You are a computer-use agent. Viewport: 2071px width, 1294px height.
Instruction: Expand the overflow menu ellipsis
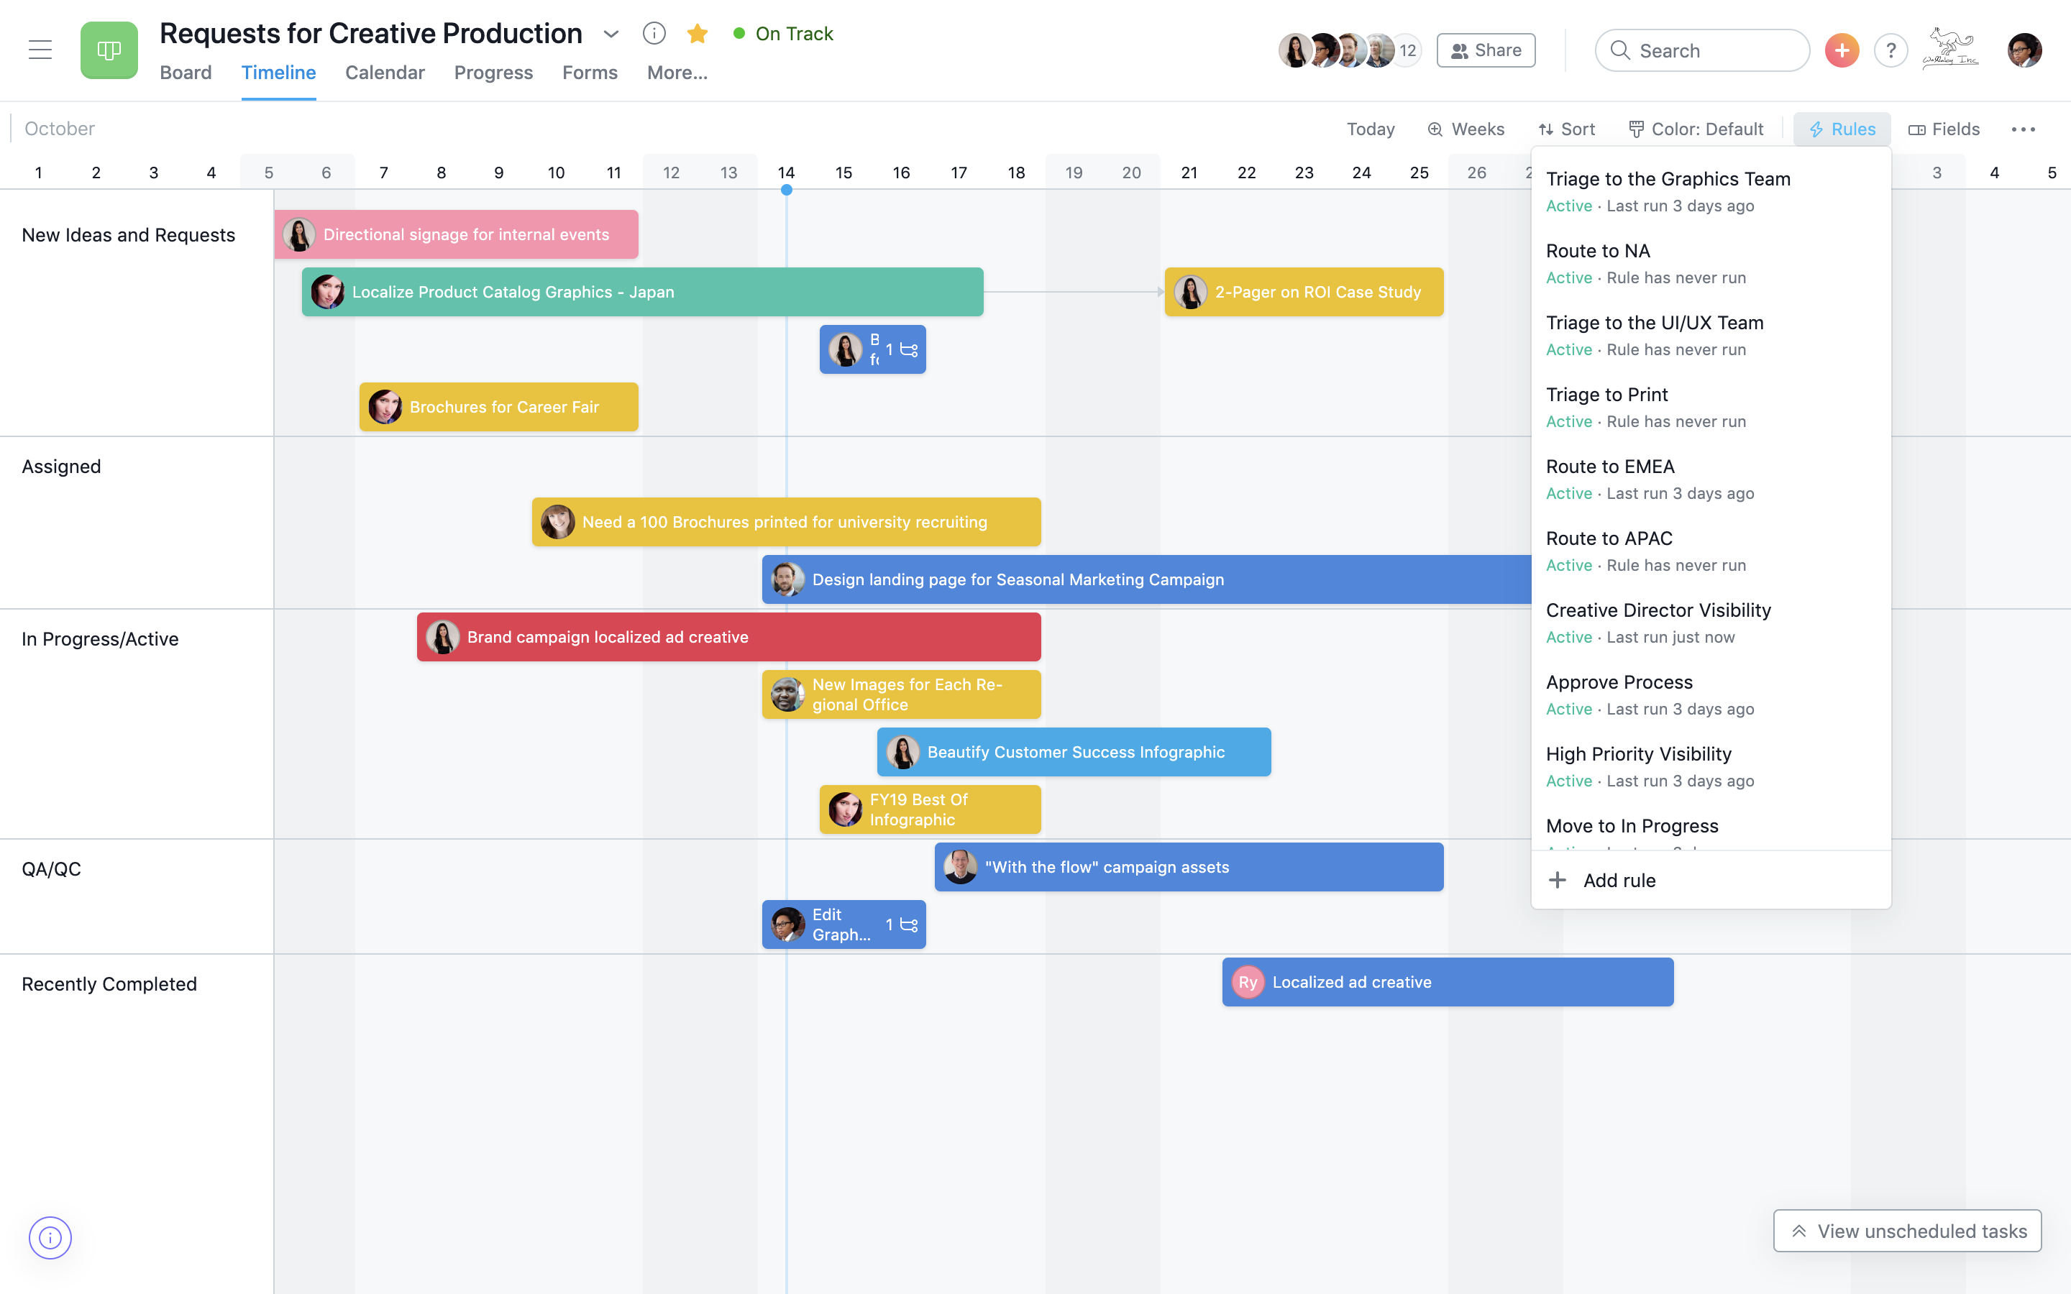[x=2024, y=128]
